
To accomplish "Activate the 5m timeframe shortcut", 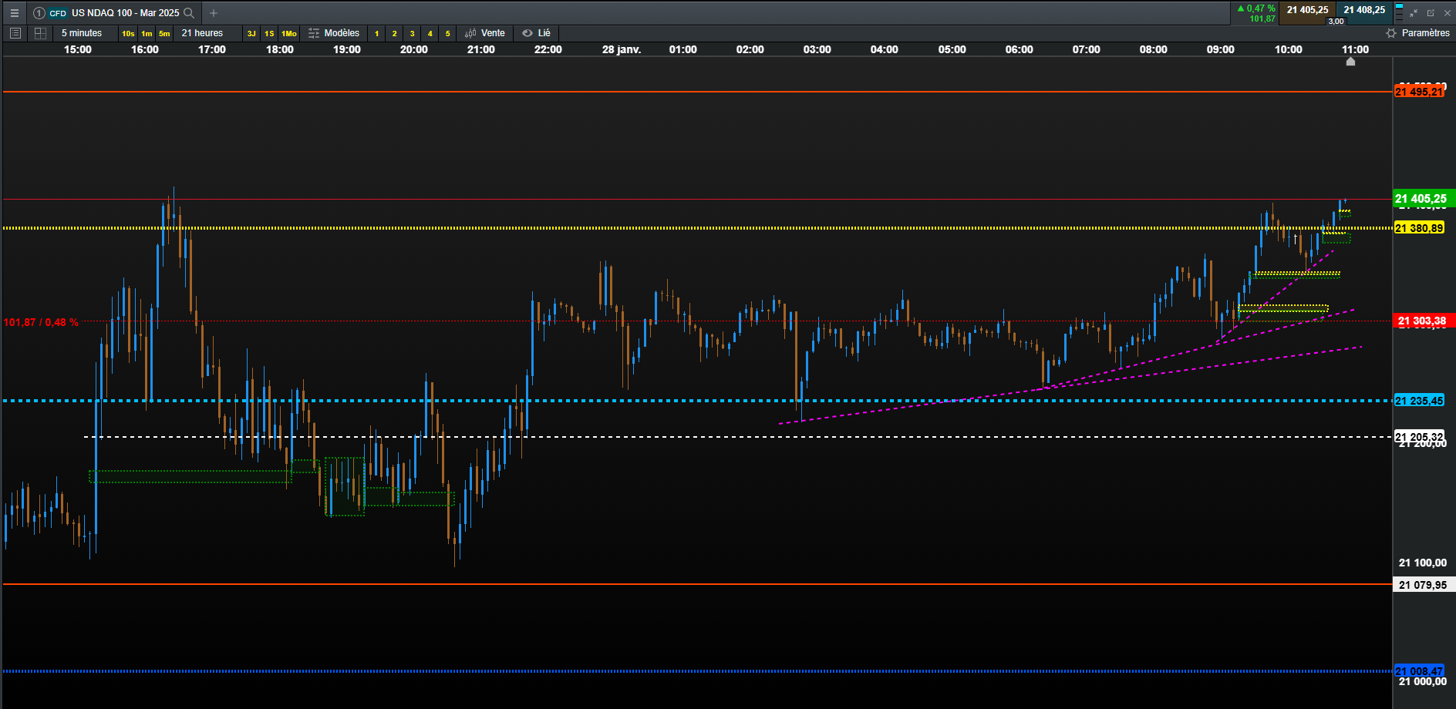I will (x=164, y=33).
